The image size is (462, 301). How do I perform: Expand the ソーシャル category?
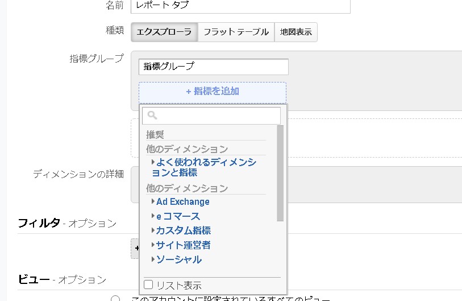pos(178,259)
